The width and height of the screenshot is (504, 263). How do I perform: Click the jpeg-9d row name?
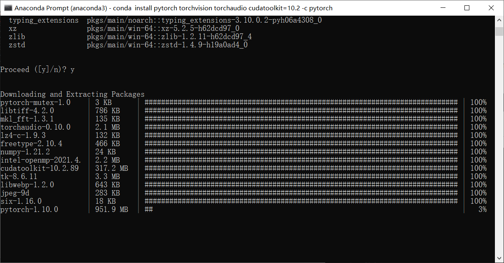click(x=15, y=193)
